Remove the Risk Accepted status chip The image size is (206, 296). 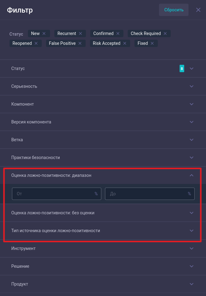[125, 43]
